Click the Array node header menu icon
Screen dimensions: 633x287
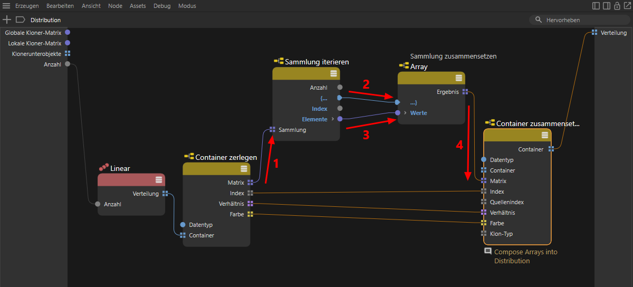coord(458,78)
